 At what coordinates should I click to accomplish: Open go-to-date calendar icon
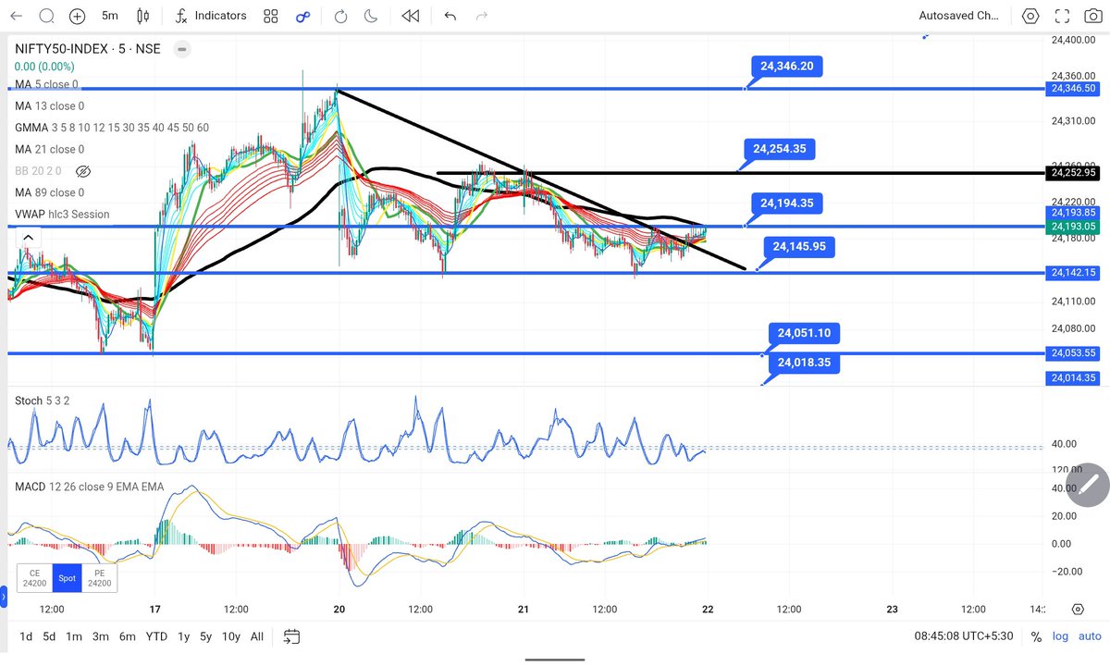coord(292,636)
